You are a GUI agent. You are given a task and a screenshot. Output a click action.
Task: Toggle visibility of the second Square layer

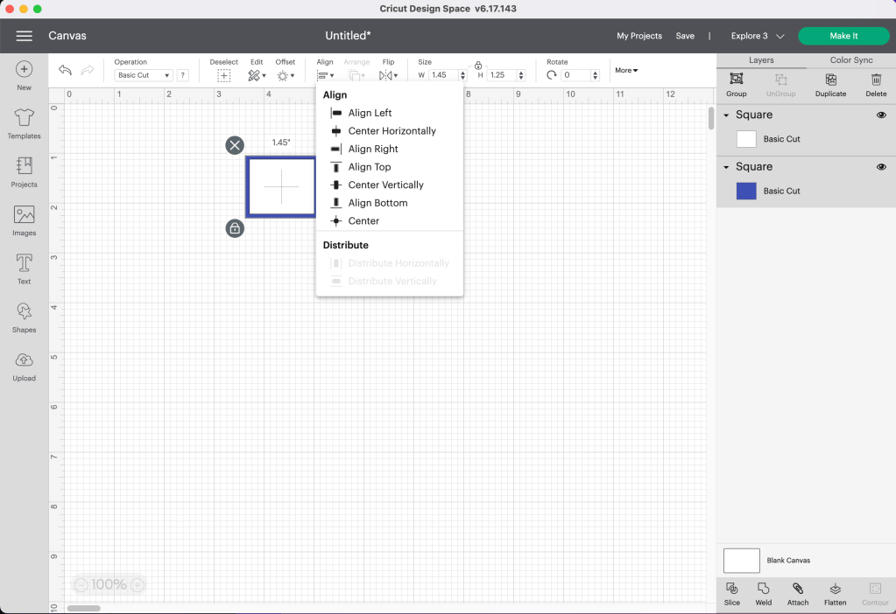click(x=881, y=167)
